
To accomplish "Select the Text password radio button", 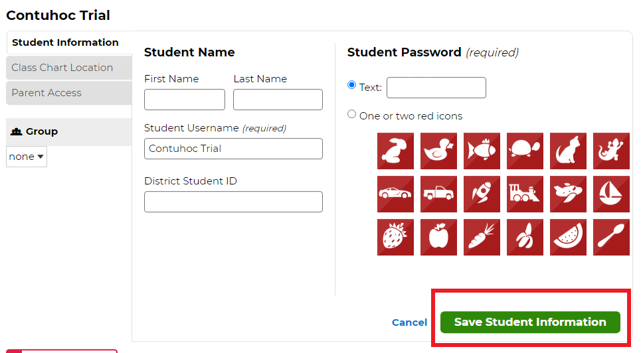I will 351,85.
